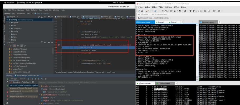Click Xshell's new session toolbar icon
This screenshot has height=105, width=240.
[139, 11]
